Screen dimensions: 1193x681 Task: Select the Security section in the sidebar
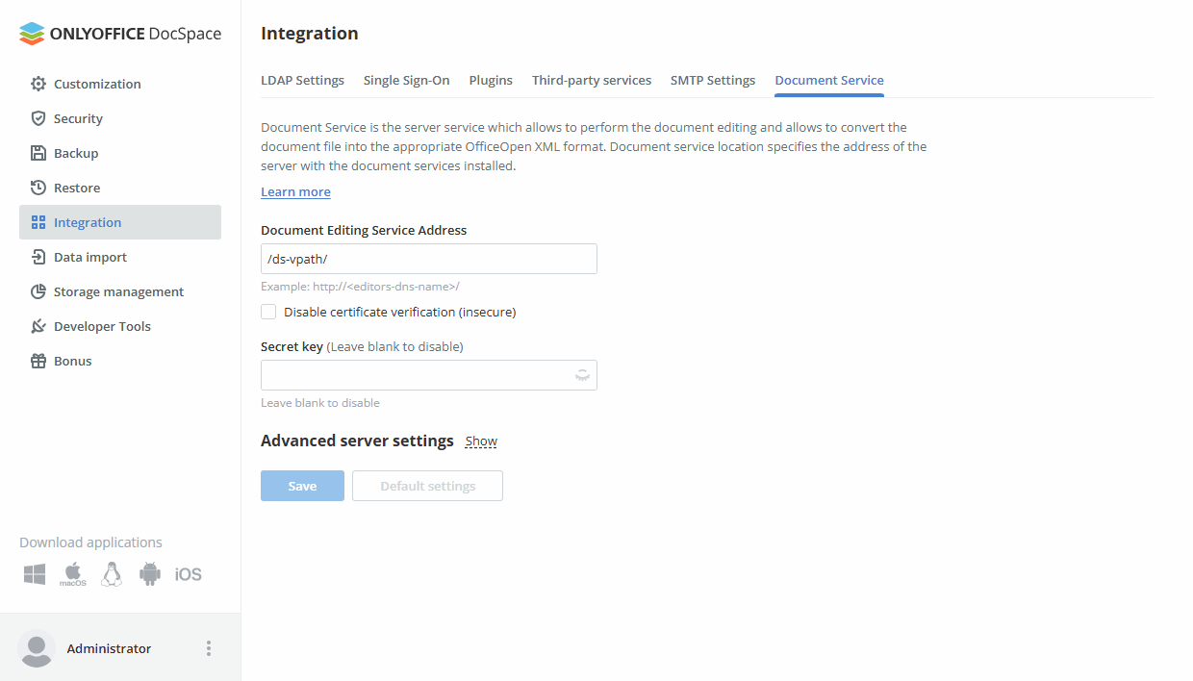[78, 118]
